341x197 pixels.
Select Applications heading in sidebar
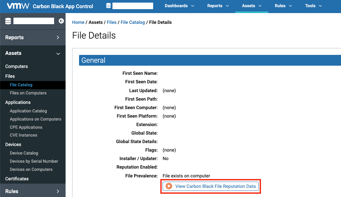click(18, 102)
